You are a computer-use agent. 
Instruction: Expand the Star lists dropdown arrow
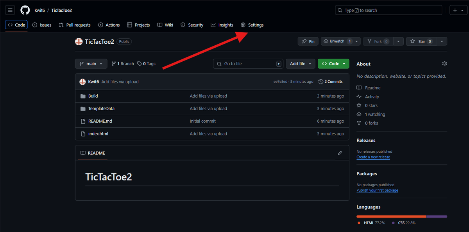pos(442,41)
